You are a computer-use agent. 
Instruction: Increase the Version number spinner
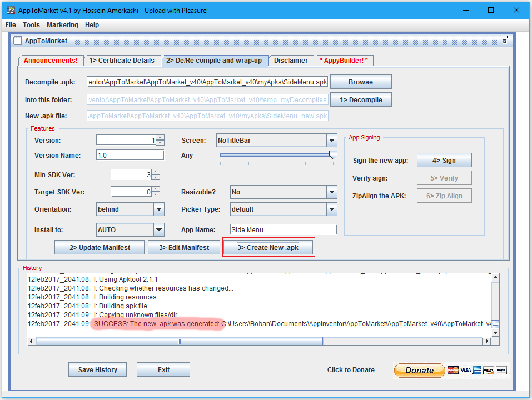160,138
